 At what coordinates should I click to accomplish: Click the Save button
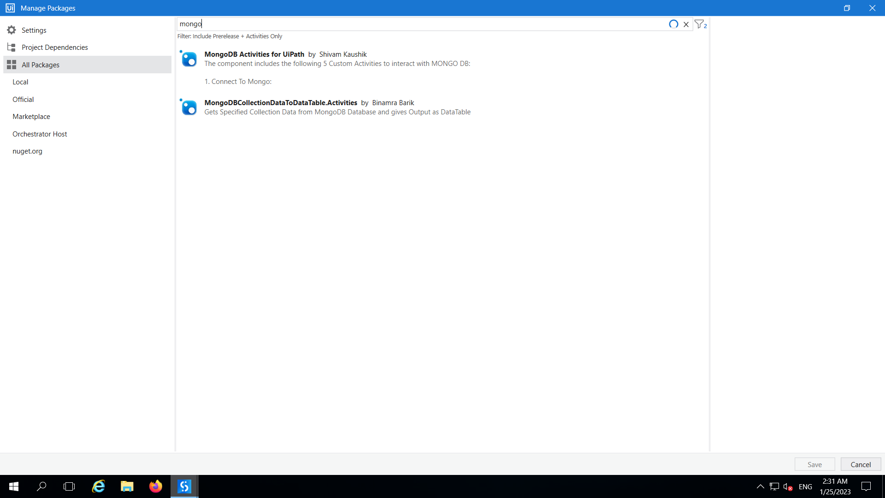pyautogui.click(x=814, y=464)
